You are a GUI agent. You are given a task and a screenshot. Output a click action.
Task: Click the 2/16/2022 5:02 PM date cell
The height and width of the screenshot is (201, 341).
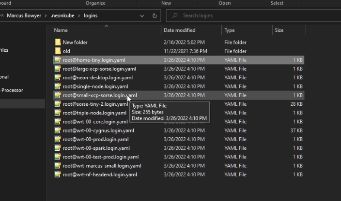(x=184, y=43)
